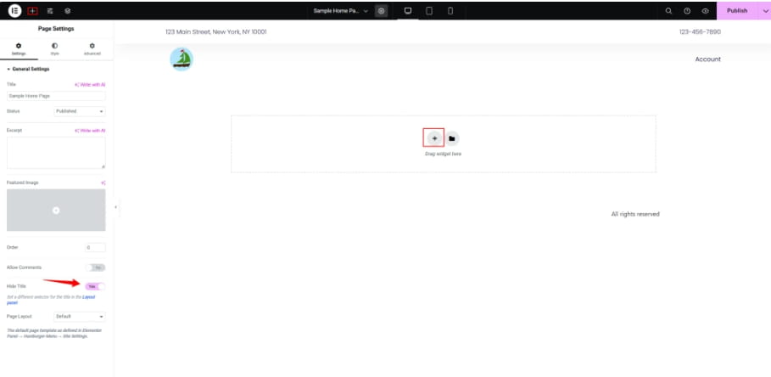This screenshot has width=771, height=377.
Task: Open the Site Settings icon in top bar
Action: coord(50,11)
